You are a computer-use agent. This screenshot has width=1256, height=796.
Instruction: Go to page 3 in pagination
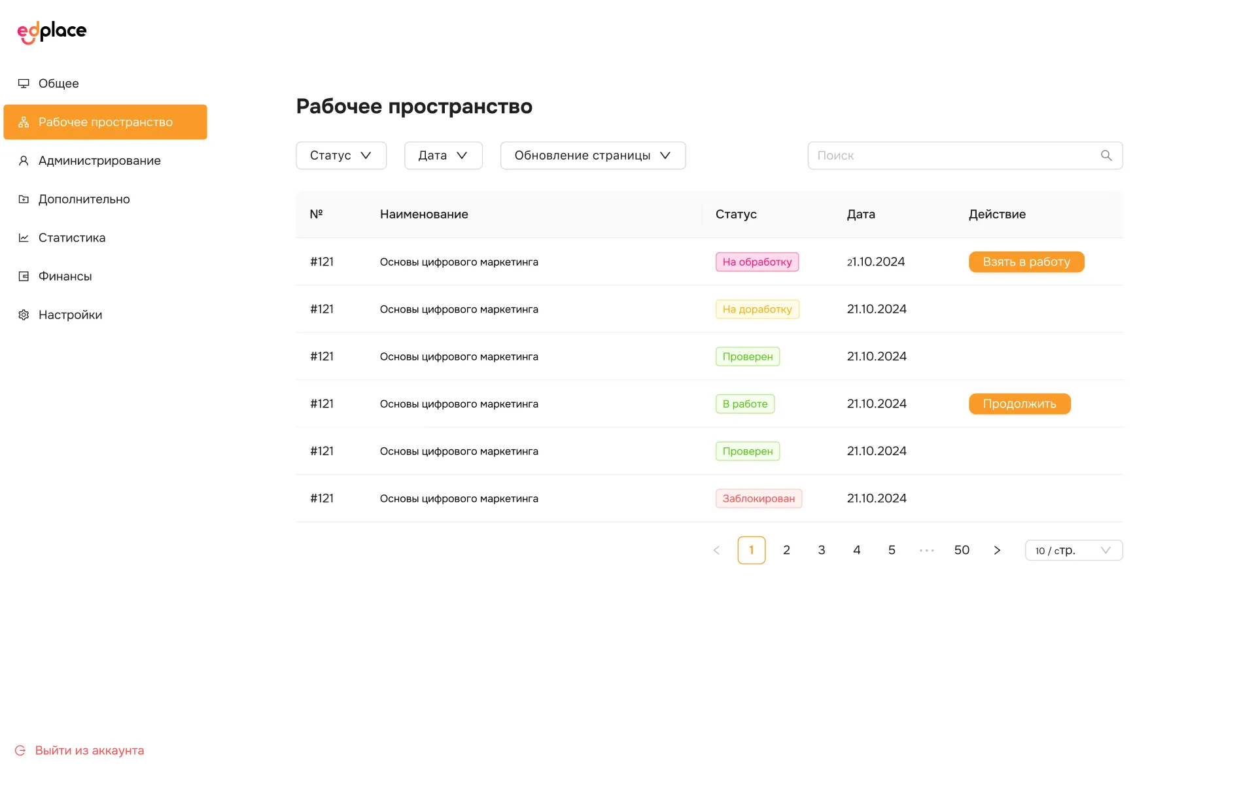click(822, 550)
